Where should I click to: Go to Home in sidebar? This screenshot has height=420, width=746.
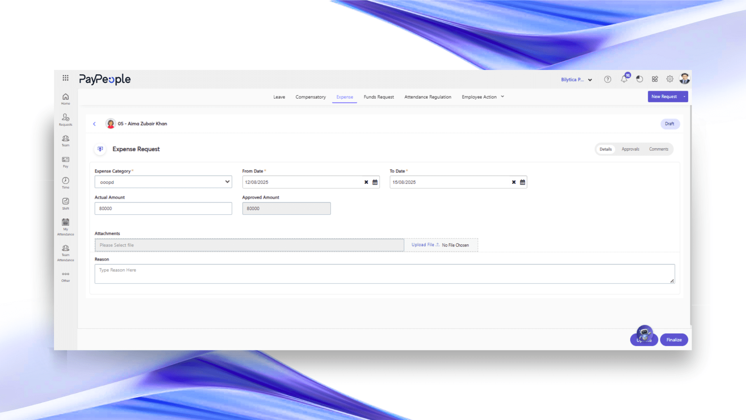point(65,99)
